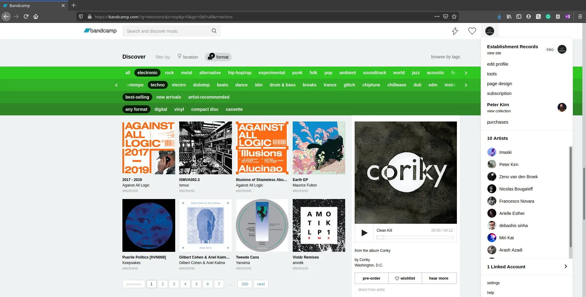
Task: Click Peter Kirn's profile avatar in menu header
Action: 562,107
